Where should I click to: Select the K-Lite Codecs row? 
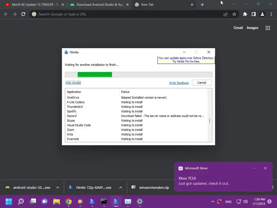pyautogui.click(x=136, y=102)
